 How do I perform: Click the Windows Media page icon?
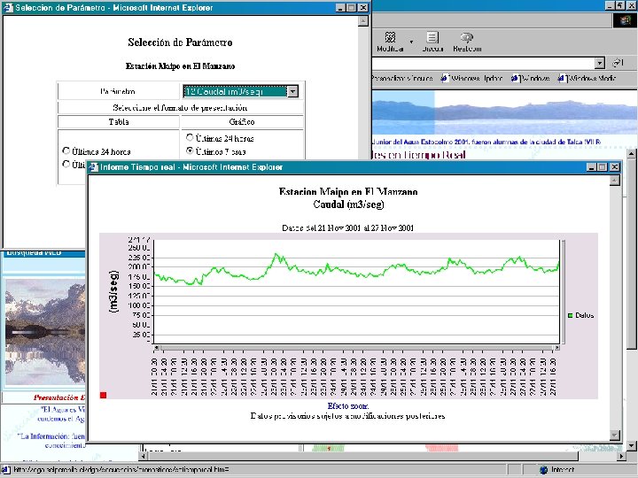pos(562,78)
